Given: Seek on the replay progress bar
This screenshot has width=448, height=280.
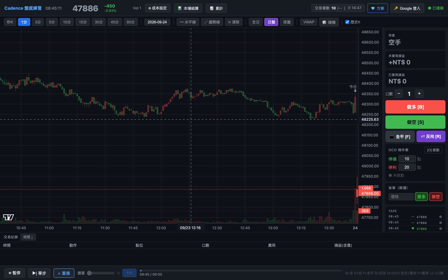Looking at the screenshot, I should click(241, 271).
